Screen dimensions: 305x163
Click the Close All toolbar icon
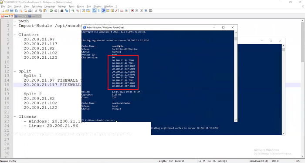click(x=25, y=11)
